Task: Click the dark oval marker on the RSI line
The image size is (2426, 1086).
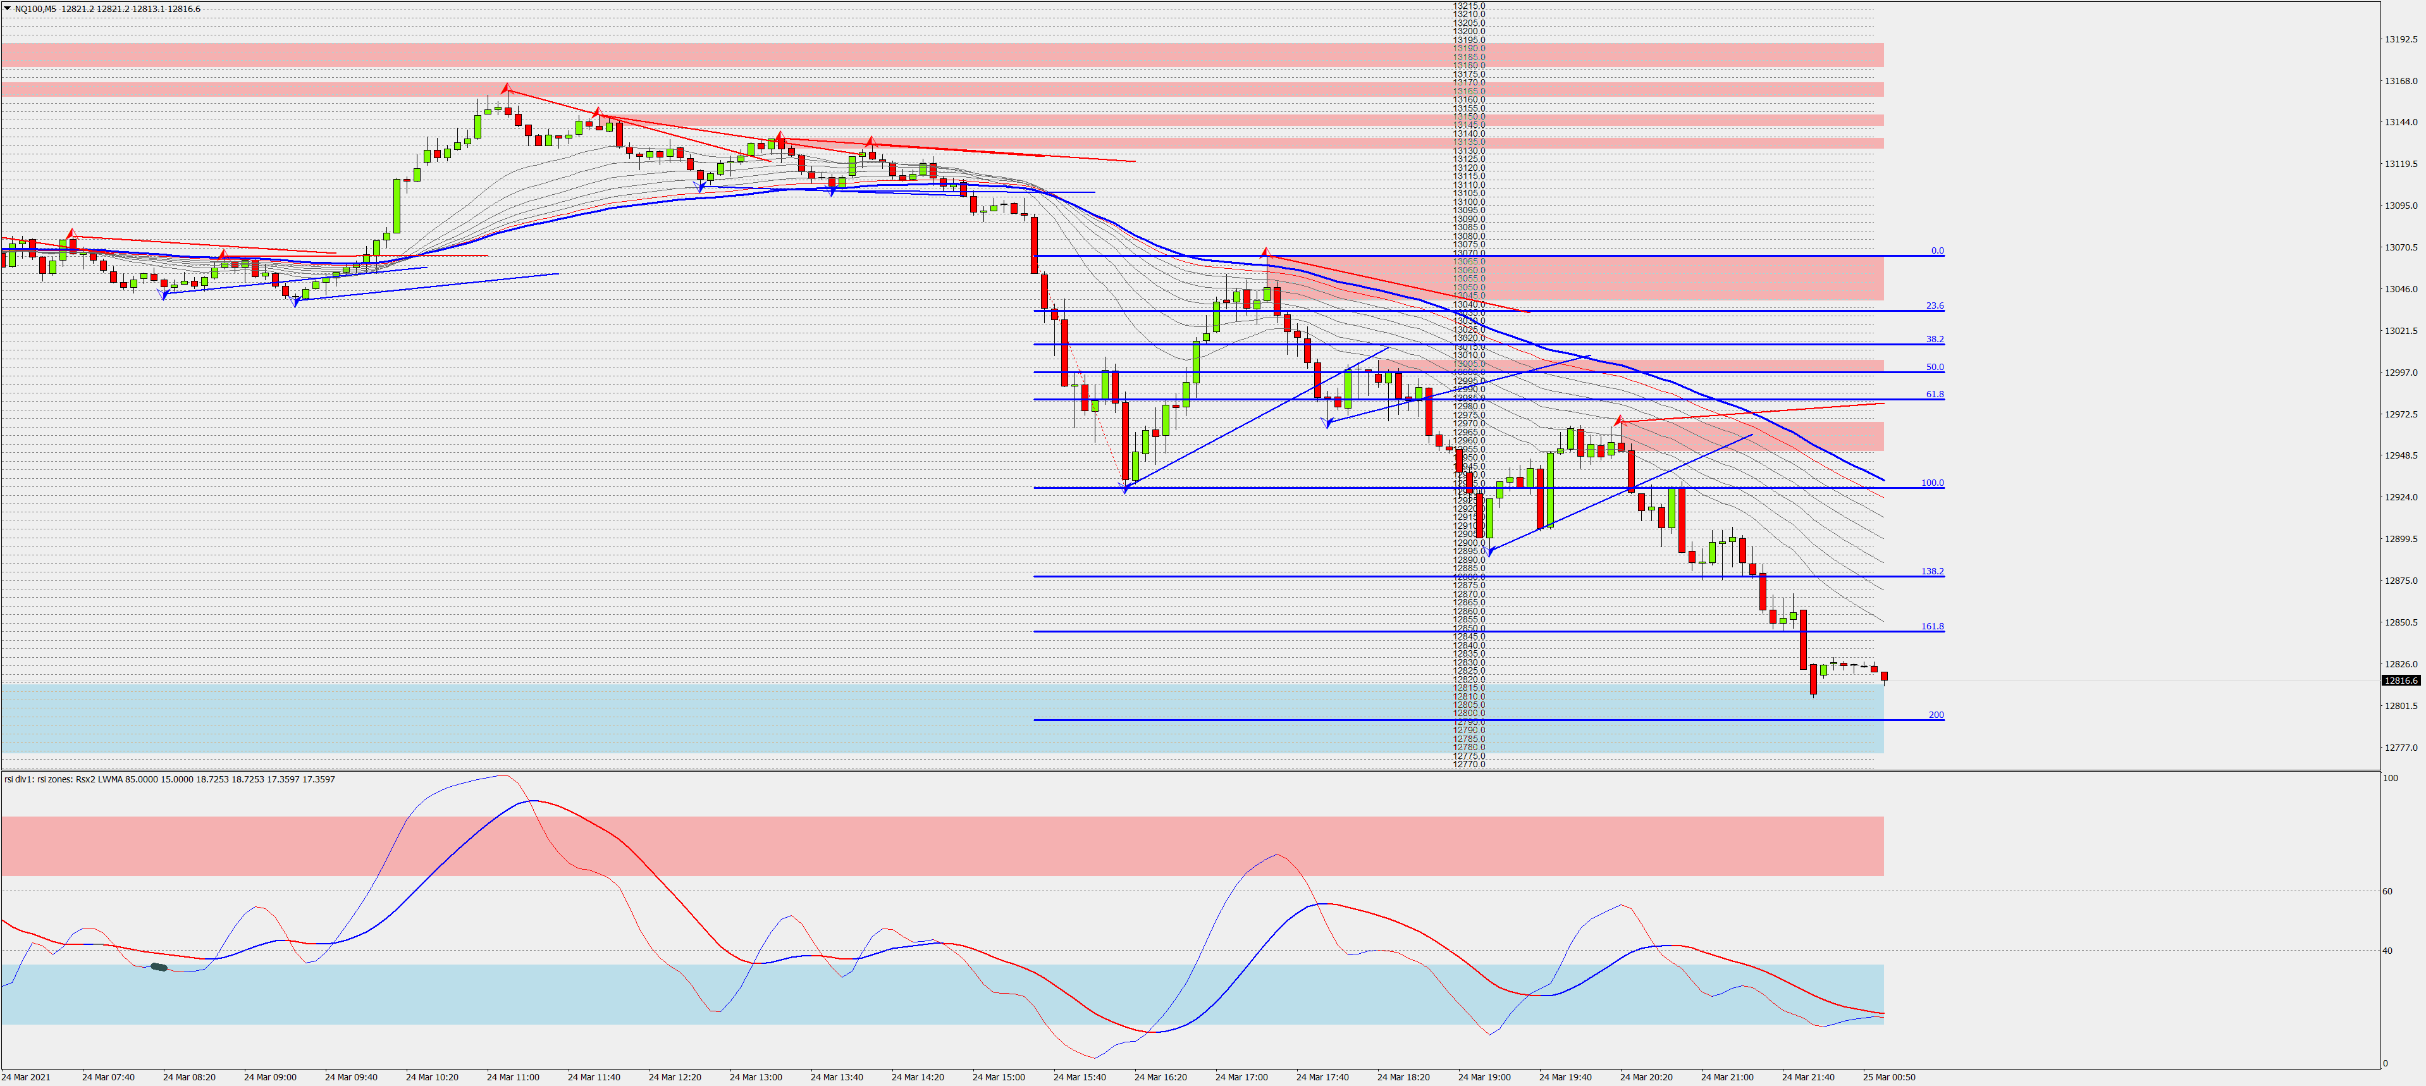Action: [x=159, y=967]
